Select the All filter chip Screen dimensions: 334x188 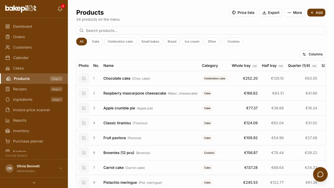(81, 42)
